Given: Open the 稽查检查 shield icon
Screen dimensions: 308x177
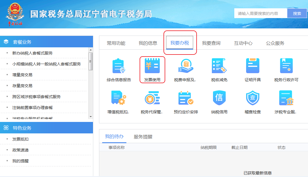Looking at the screenshot, I should (x=253, y=98).
